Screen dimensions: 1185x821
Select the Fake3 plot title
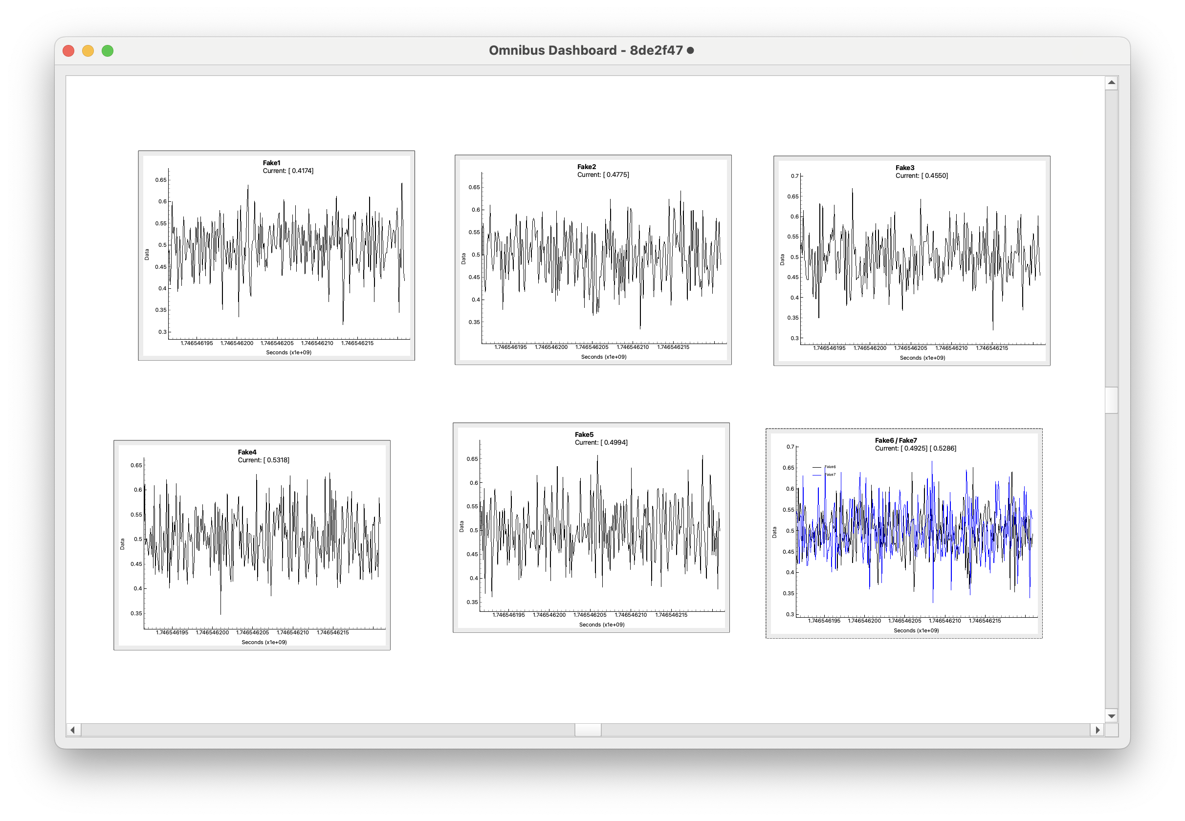coord(905,167)
